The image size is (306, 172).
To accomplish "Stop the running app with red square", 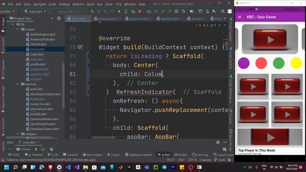I will (140, 11).
